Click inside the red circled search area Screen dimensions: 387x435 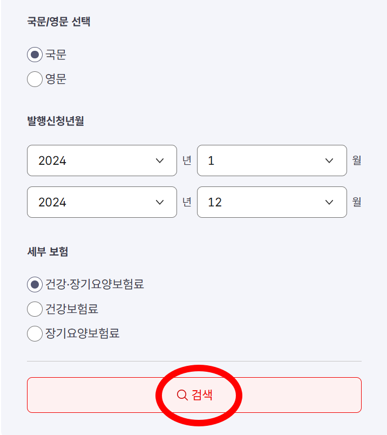coord(198,395)
